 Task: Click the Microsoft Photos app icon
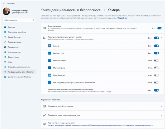[x=50, y=61]
